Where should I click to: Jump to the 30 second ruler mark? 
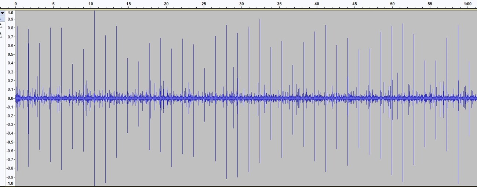click(x=241, y=4)
